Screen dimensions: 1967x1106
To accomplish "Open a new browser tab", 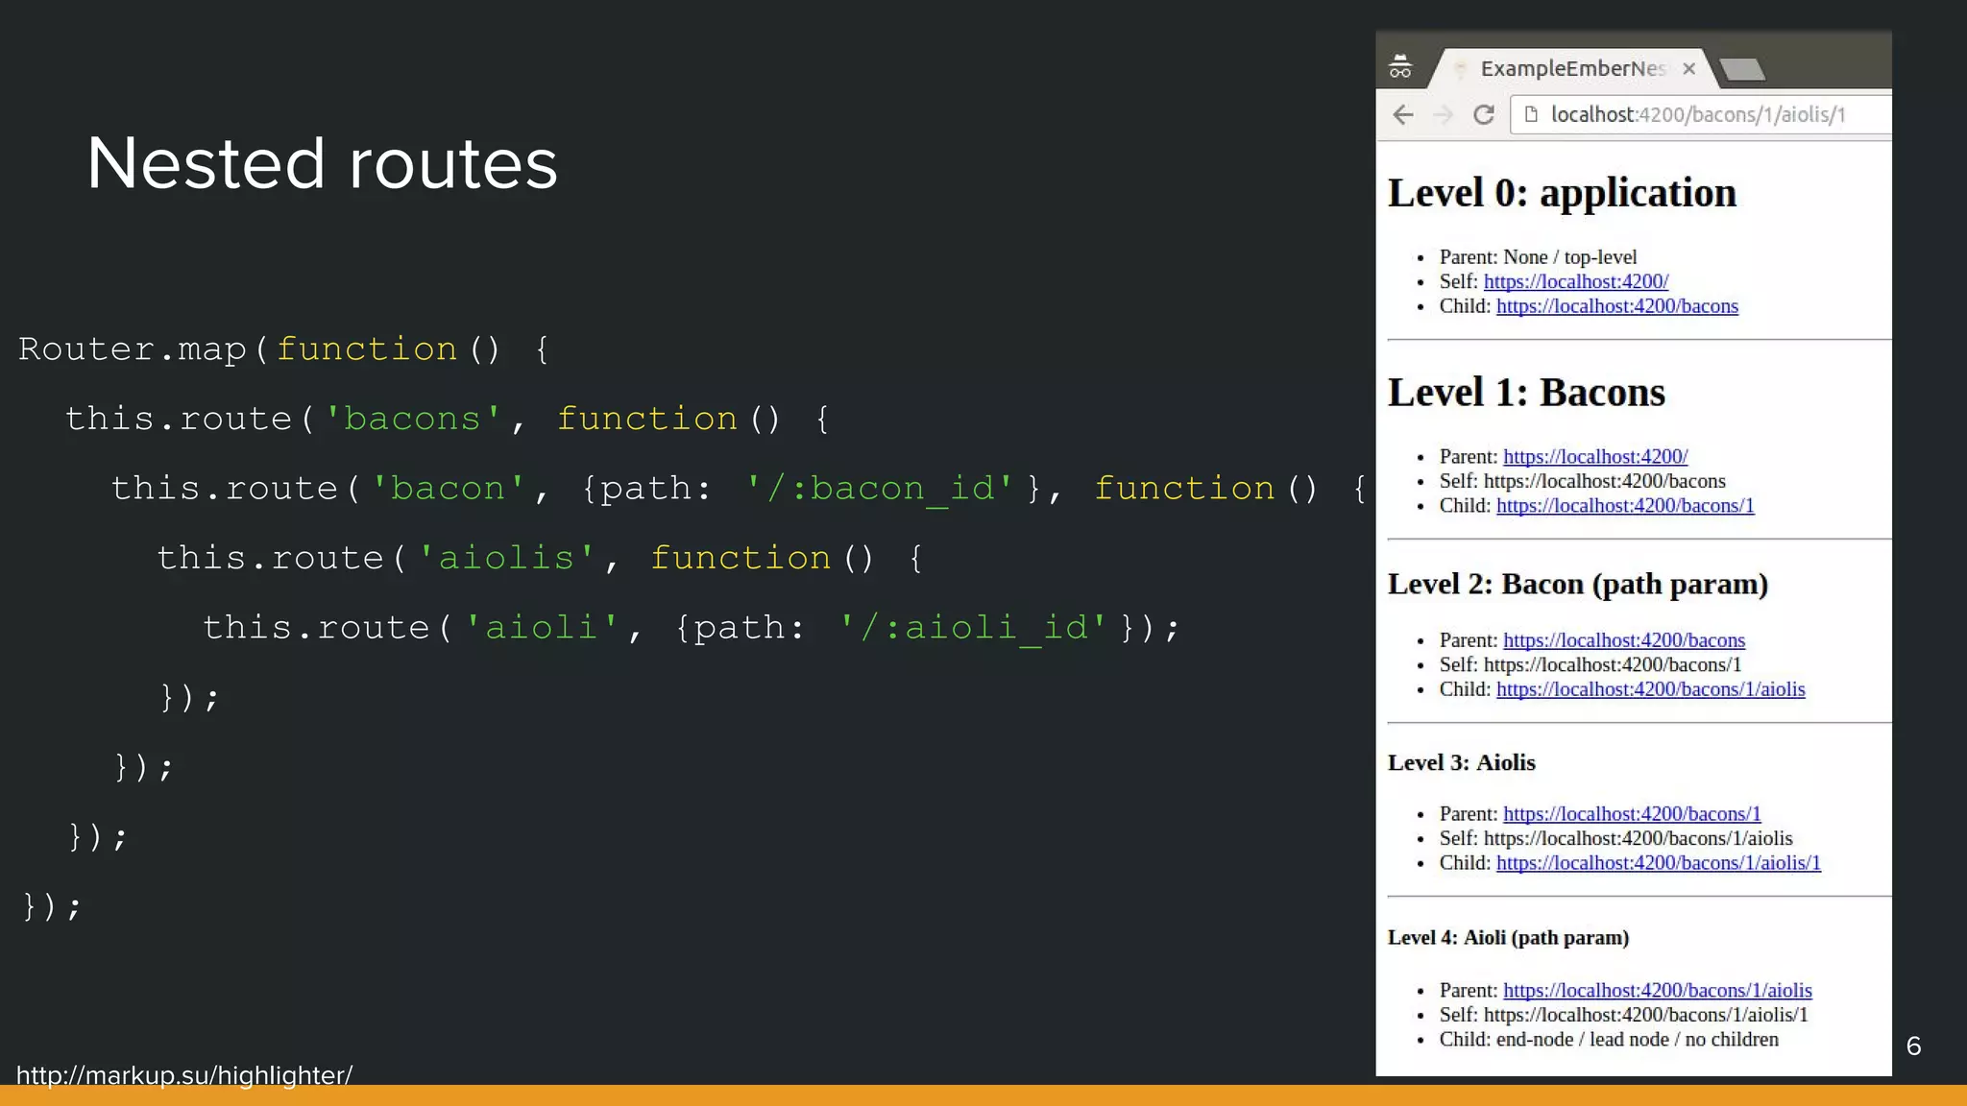I will click(1741, 69).
